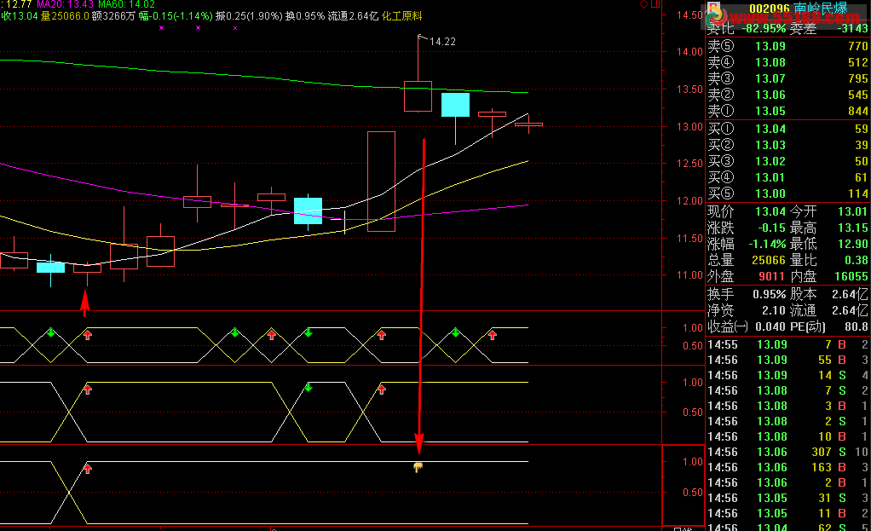Click the 额3266万 turnover amount in the header

click(114, 16)
